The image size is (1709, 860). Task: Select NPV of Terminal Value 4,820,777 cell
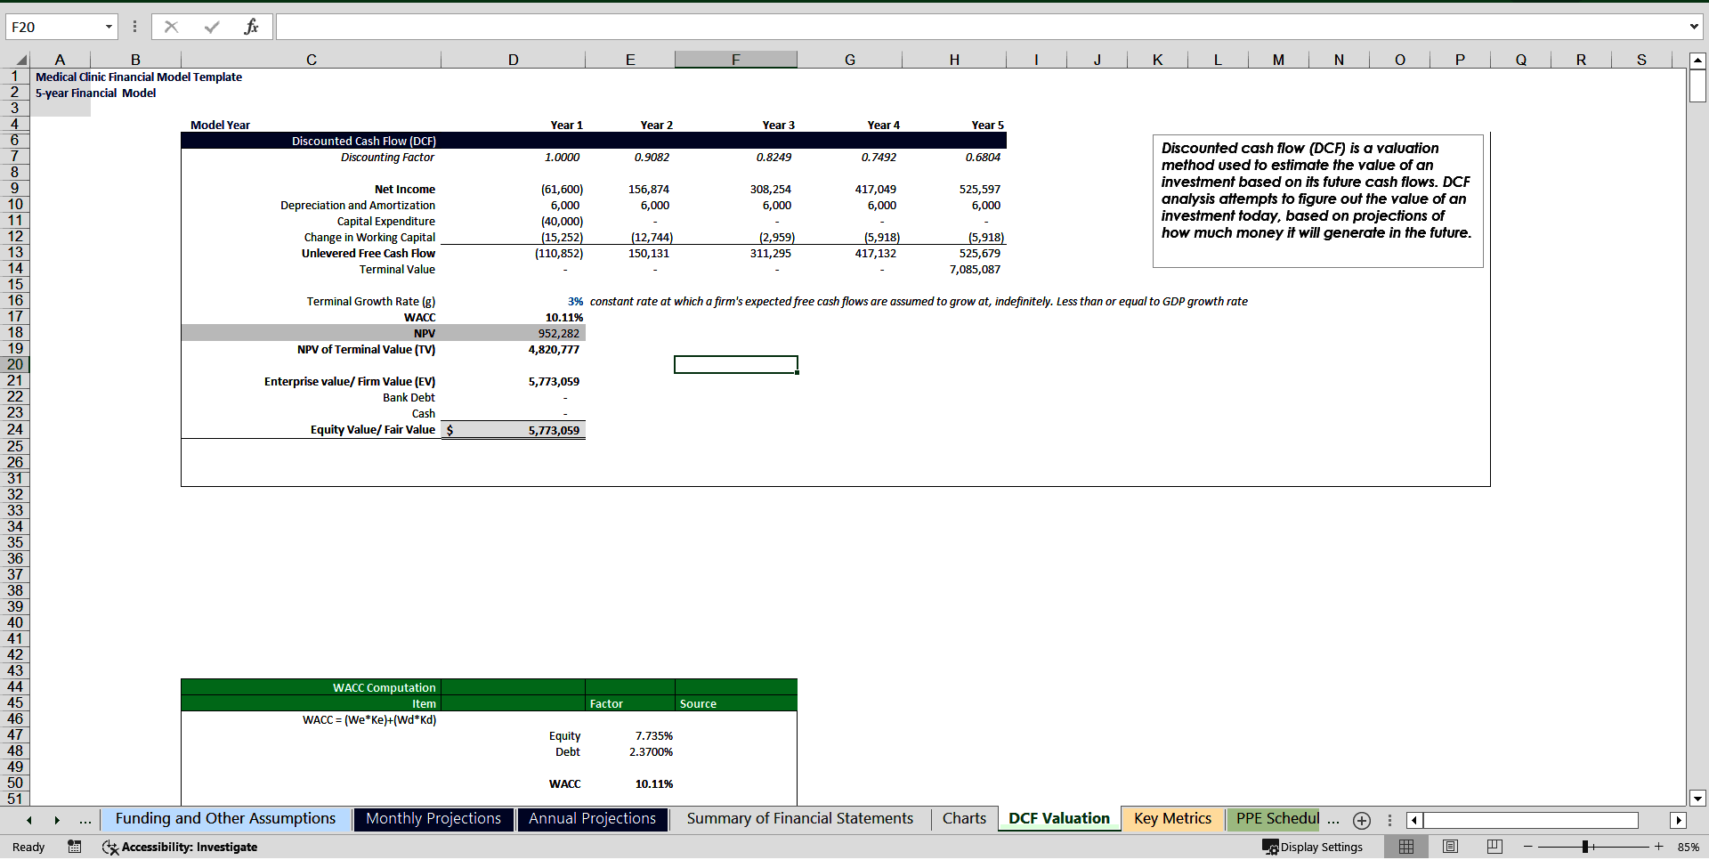point(513,349)
